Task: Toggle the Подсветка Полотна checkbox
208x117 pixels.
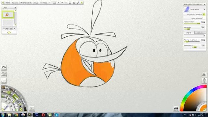Action: 204,15
